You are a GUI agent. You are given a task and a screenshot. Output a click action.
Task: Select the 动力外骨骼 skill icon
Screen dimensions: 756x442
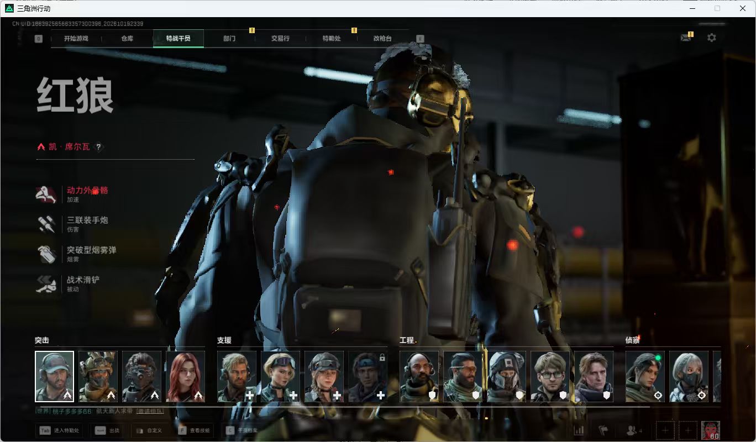[47, 194]
